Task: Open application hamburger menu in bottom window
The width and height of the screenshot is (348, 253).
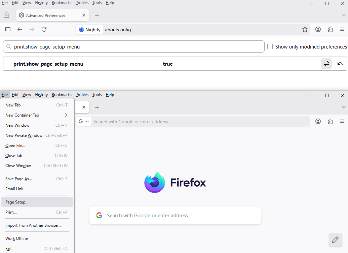Action: pos(342,121)
